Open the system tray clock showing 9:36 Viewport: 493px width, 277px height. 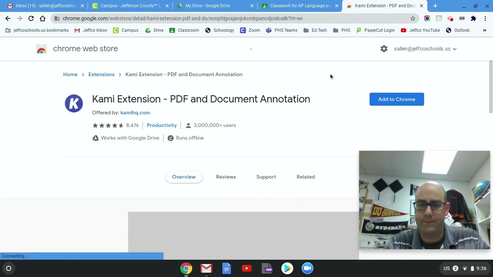(x=481, y=269)
